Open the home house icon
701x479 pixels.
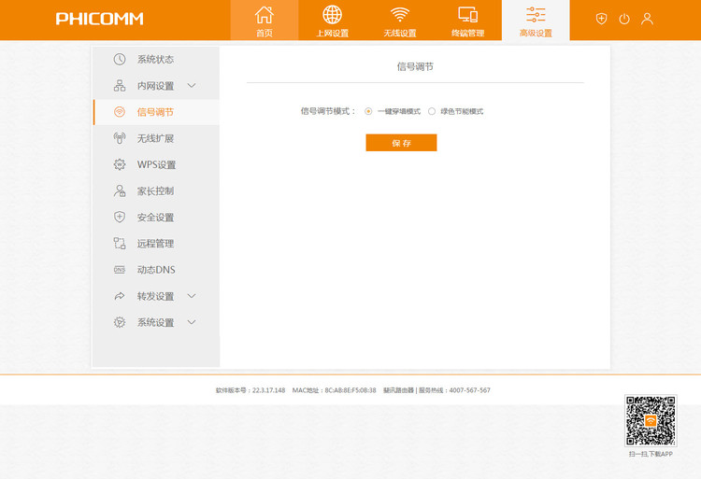pyautogui.click(x=265, y=15)
